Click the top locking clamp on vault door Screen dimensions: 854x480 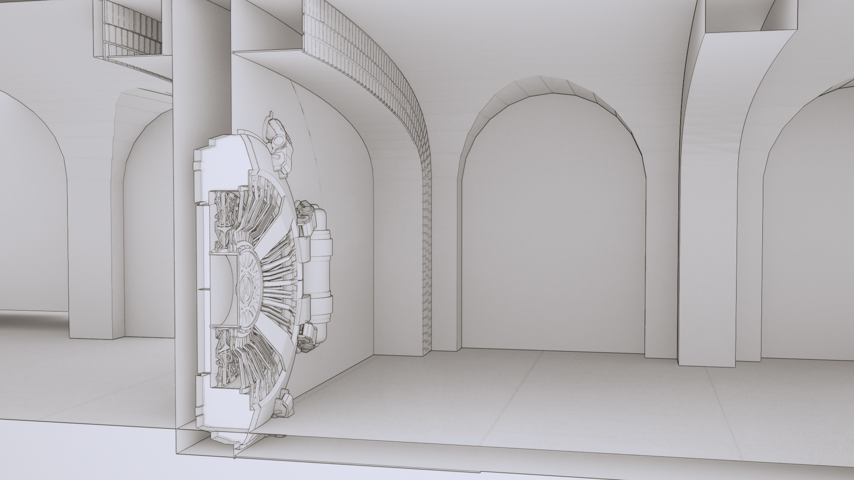[279, 143]
